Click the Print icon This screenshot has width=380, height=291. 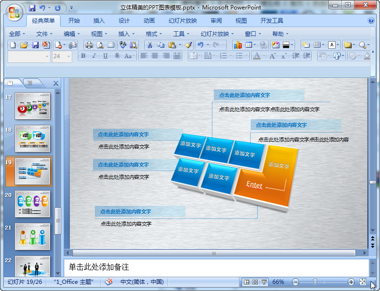[x=89, y=45]
